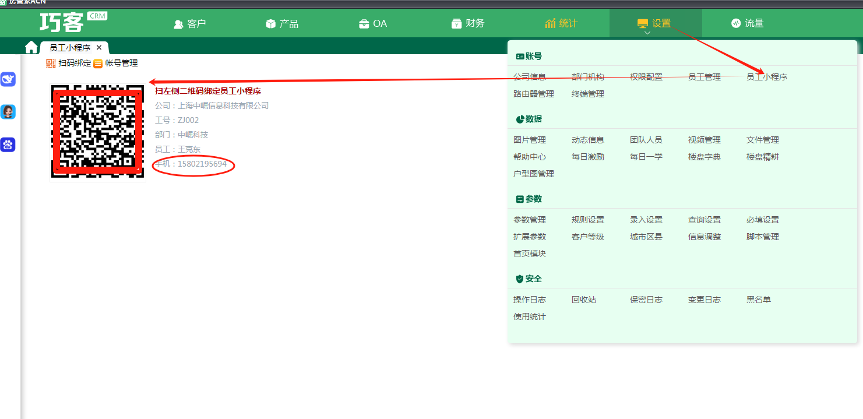Click the employee binding QR code image
This screenshot has width=863, height=419.
pyautogui.click(x=98, y=132)
